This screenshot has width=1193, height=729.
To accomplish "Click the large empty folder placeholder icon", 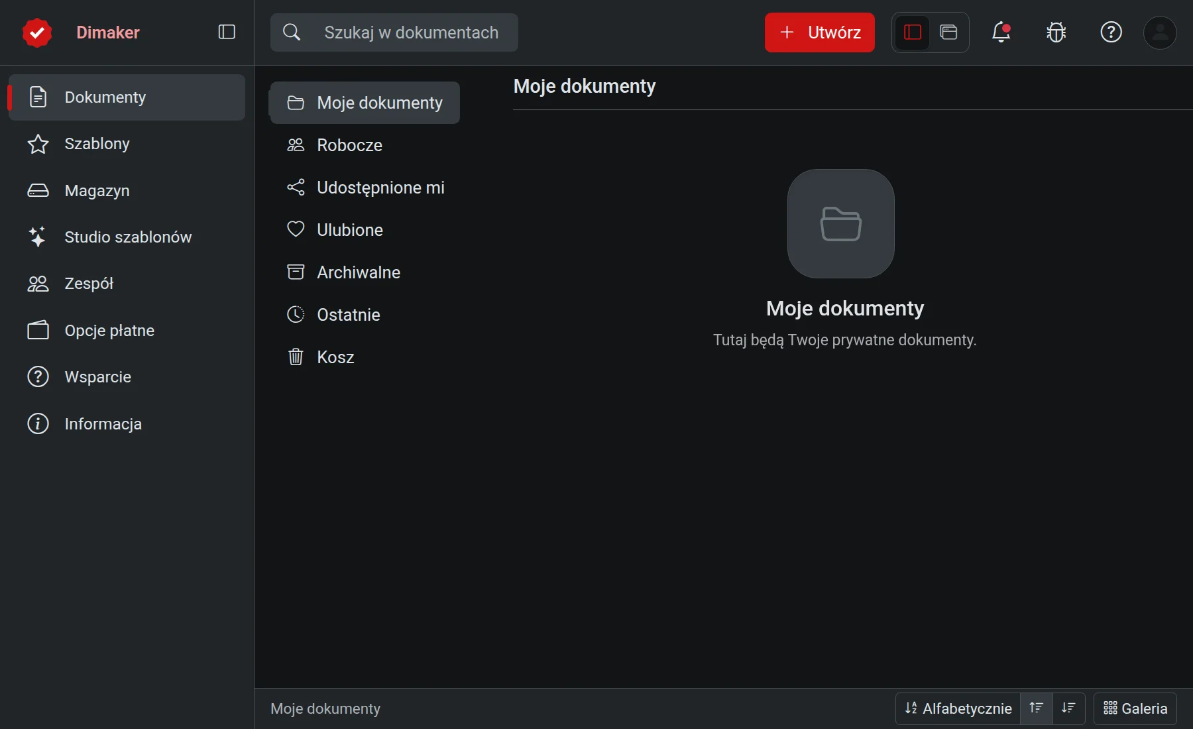I will tap(841, 224).
